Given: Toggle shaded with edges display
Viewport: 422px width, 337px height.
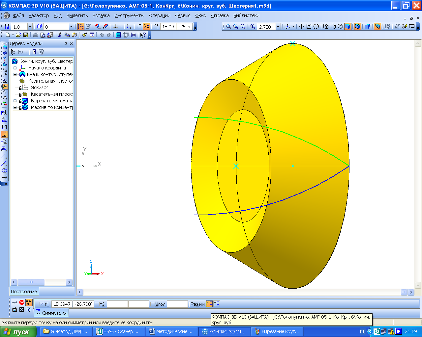Looking at the screenshot, I should point(358,27).
